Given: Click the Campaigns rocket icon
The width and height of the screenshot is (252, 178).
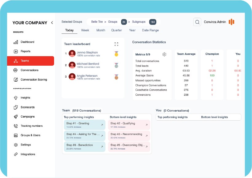Looking at the screenshot, I should (16, 117).
